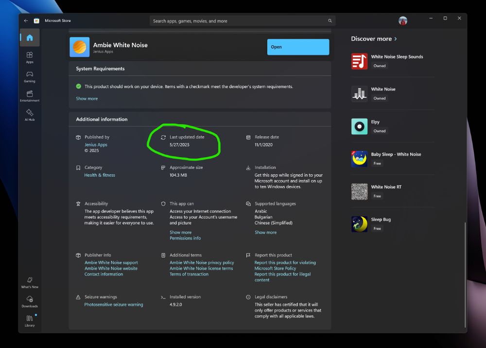Open Ambie White Noise website link
The height and width of the screenshot is (348, 486).
(111, 268)
